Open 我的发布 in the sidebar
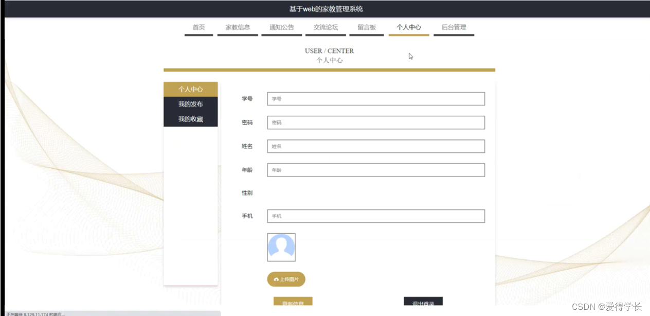The image size is (650, 316). coord(191,104)
